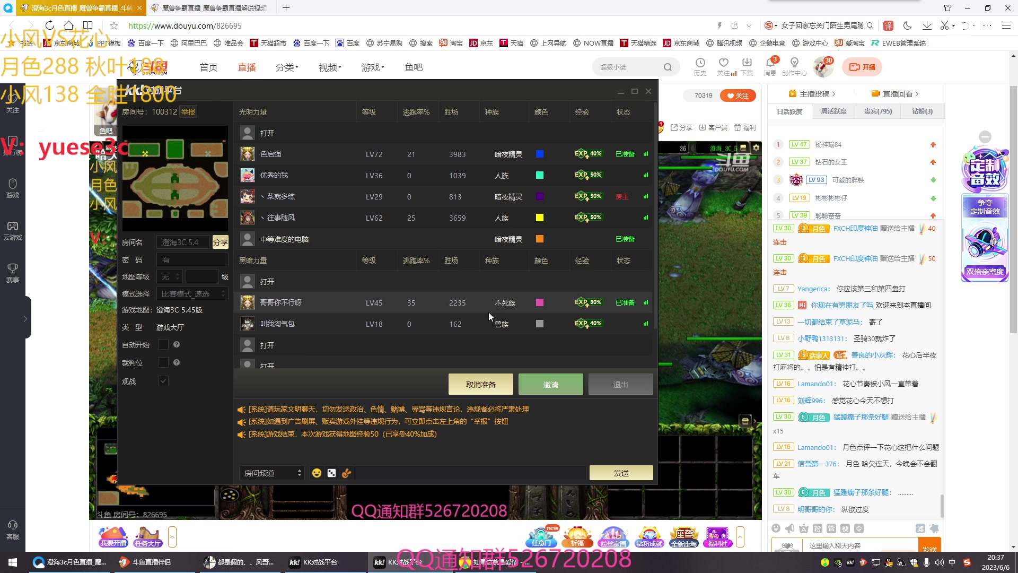Switch to the 日活跃度 tab

pos(789,111)
